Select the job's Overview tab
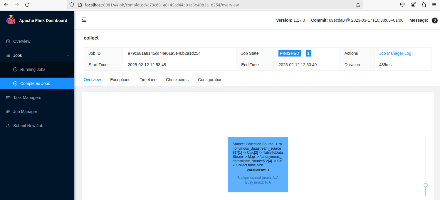The width and height of the screenshot is (440, 200). (x=92, y=80)
